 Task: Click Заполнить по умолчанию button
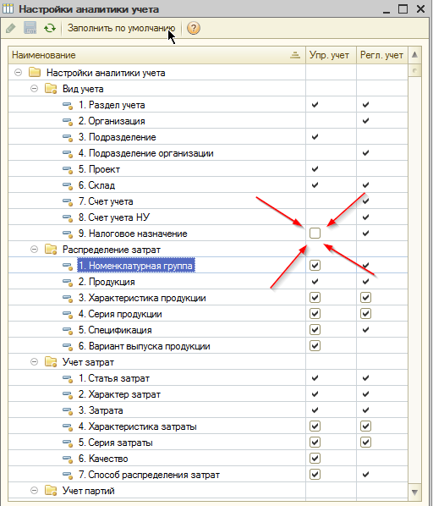pos(121,29)
